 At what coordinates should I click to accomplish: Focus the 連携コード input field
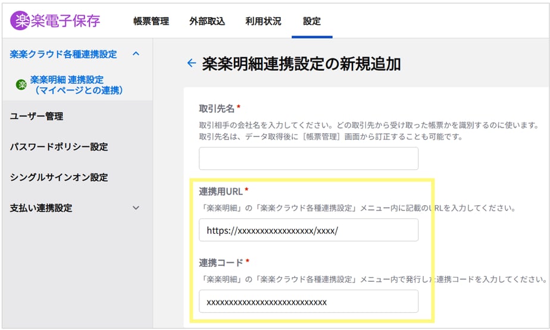click(309, 301)
